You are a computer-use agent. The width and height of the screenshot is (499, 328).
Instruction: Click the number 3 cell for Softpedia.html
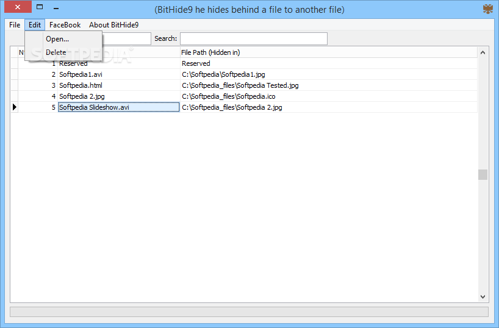click(x=38, y=85)
